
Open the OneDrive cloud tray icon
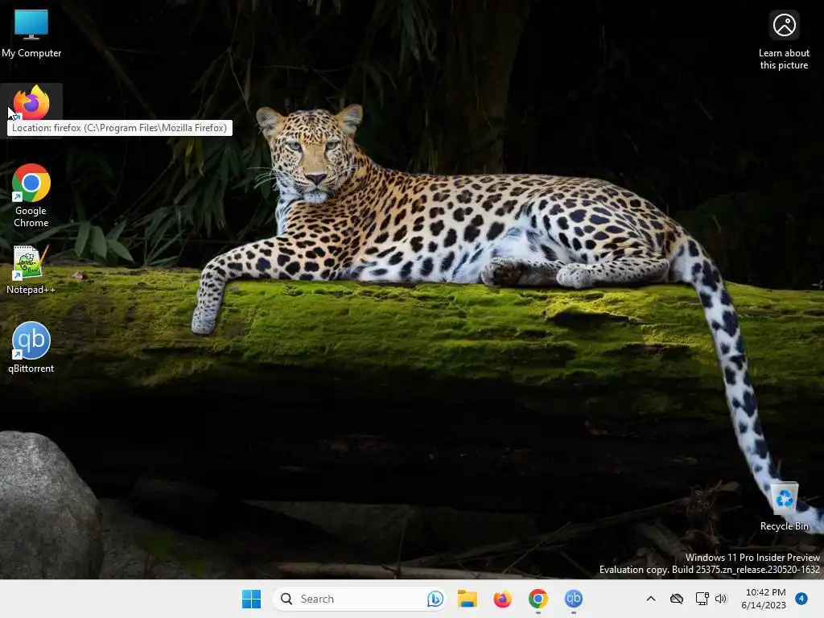(676, 599)
